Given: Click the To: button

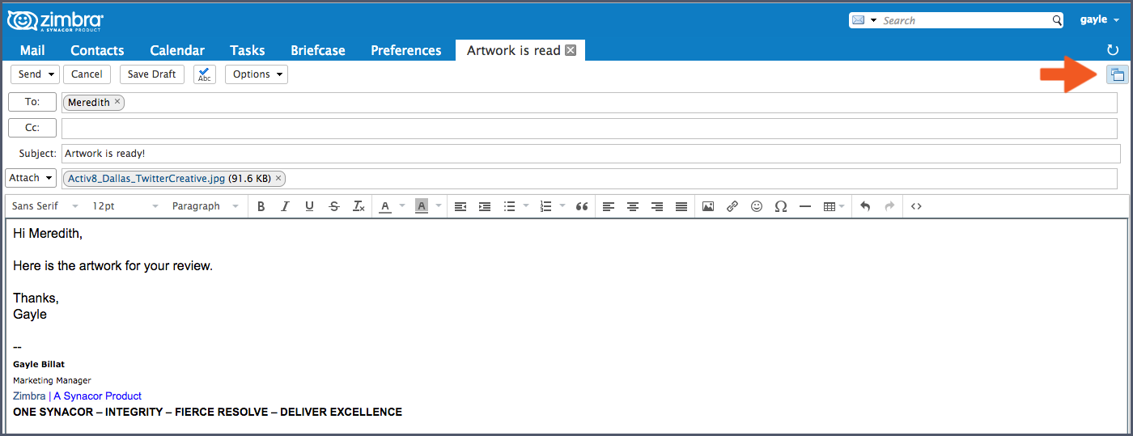Looking at the screenshot, I should point(32,102).
